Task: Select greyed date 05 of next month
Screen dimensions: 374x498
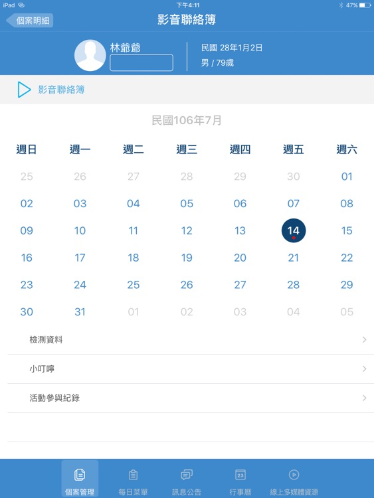Action: pyautogui.click(x=347, y=312)
